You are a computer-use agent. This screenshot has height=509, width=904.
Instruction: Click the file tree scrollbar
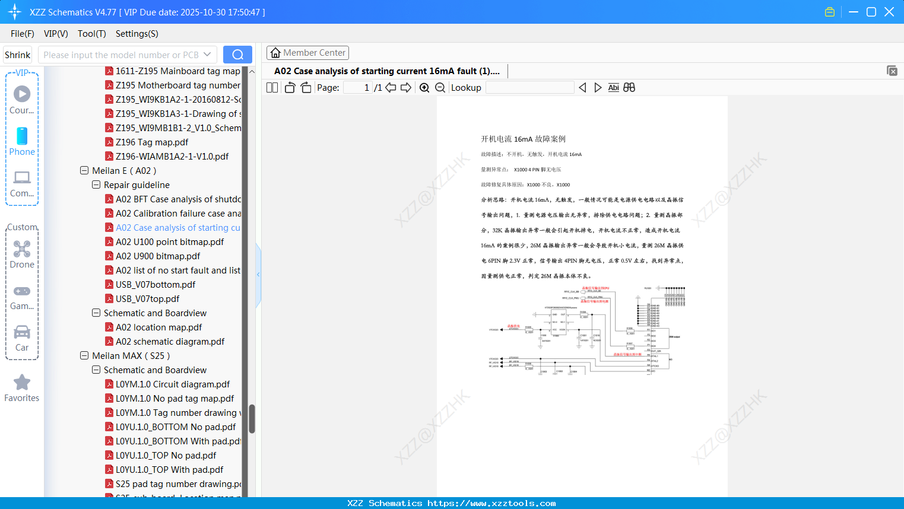251,418
